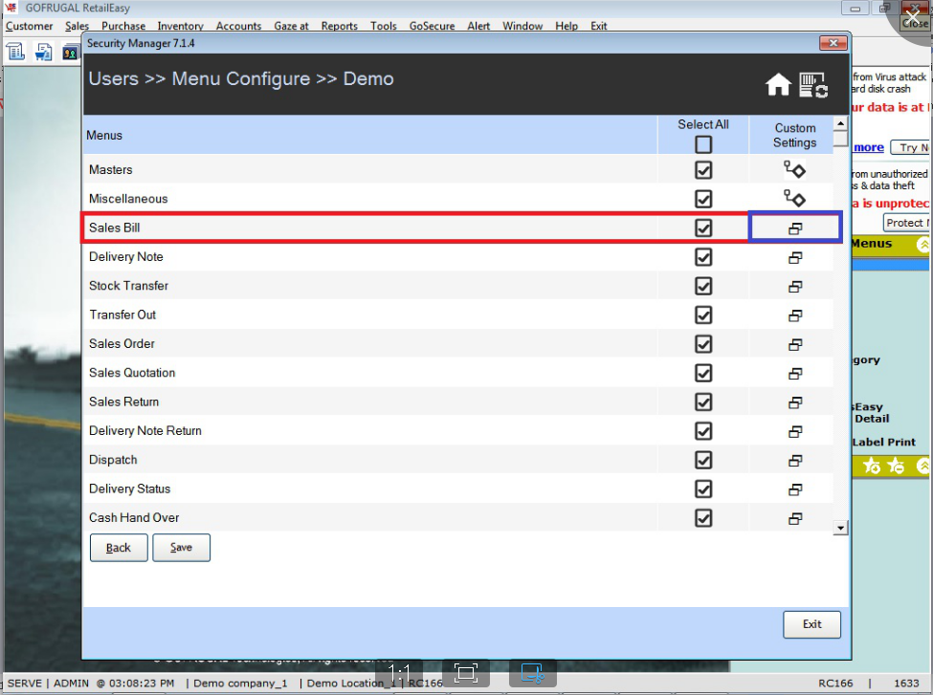Viewport: 933px width, 695px height.
Task: Open the Gaze at menu
Action: [291, 26]
